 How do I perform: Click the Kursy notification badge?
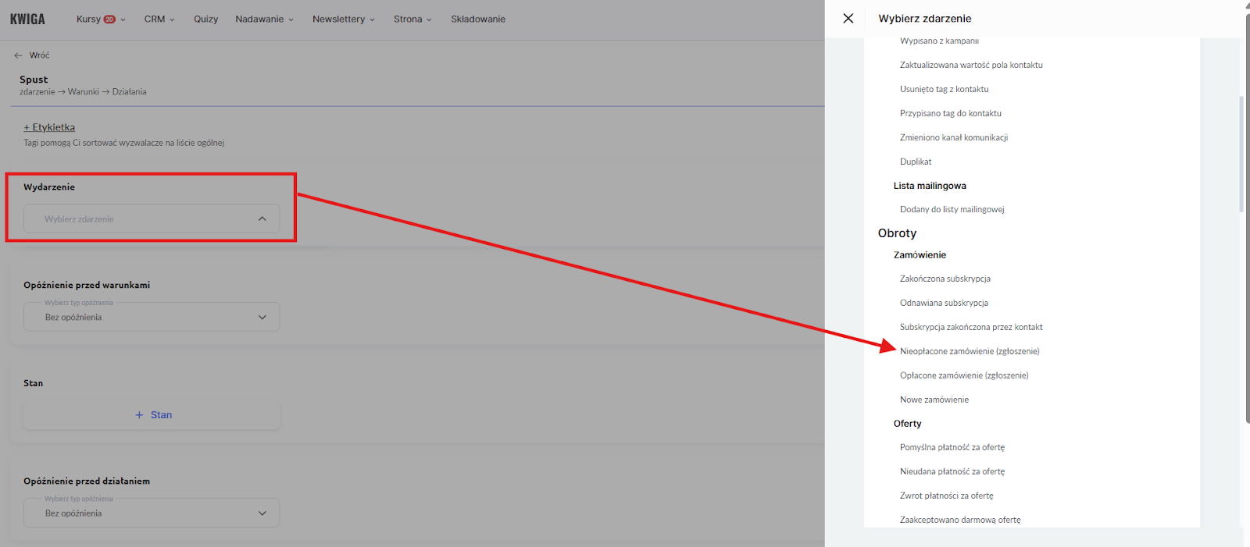click(110, 20)
